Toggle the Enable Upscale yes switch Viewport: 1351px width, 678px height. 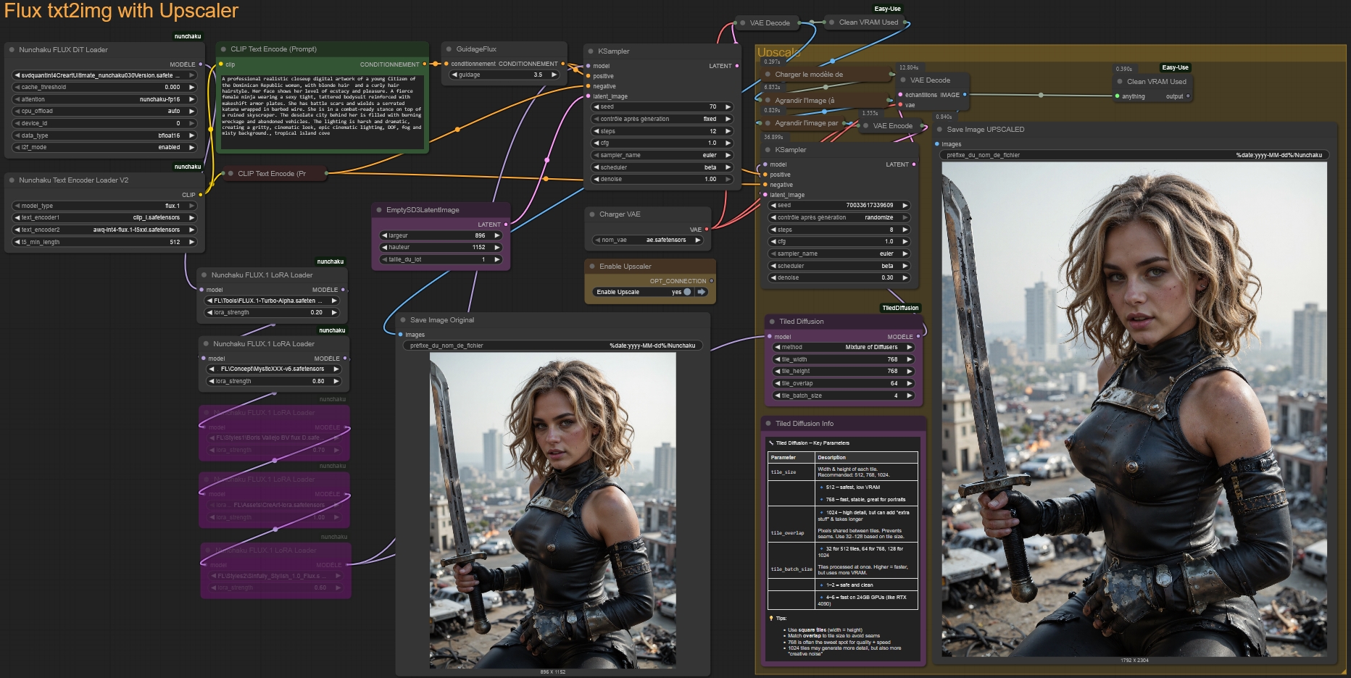point(686,292)
